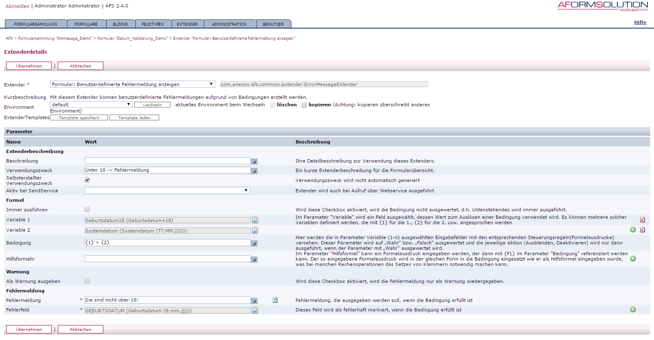Expand the Verwendungszweck text field grip
Image resolution: width=654 pixels, height=340 pixels.
click(x=254, y=171)
